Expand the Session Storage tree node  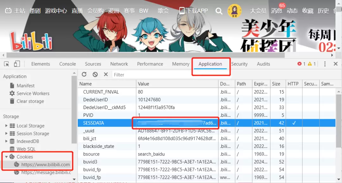6,134
